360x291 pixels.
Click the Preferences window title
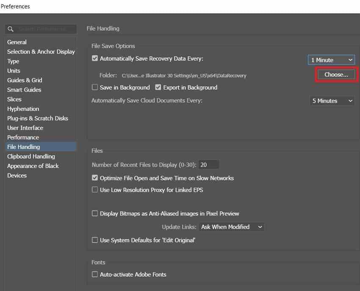pyautogui.click(x=15, y=6)
